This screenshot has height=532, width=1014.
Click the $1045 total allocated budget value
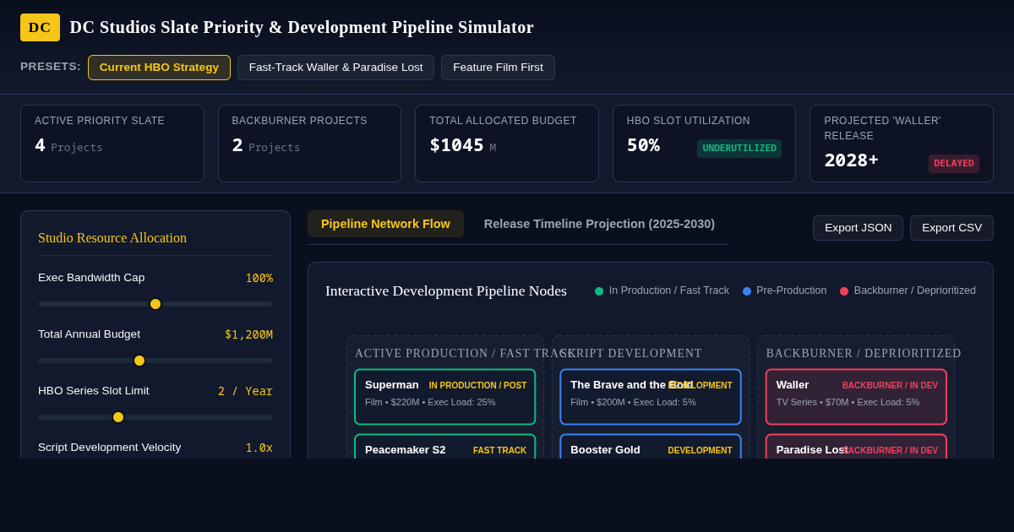pos(456,145)
